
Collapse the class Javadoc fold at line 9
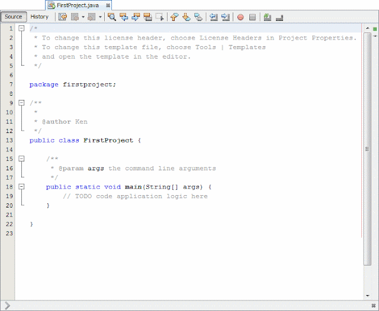click(x=21, y=103)
